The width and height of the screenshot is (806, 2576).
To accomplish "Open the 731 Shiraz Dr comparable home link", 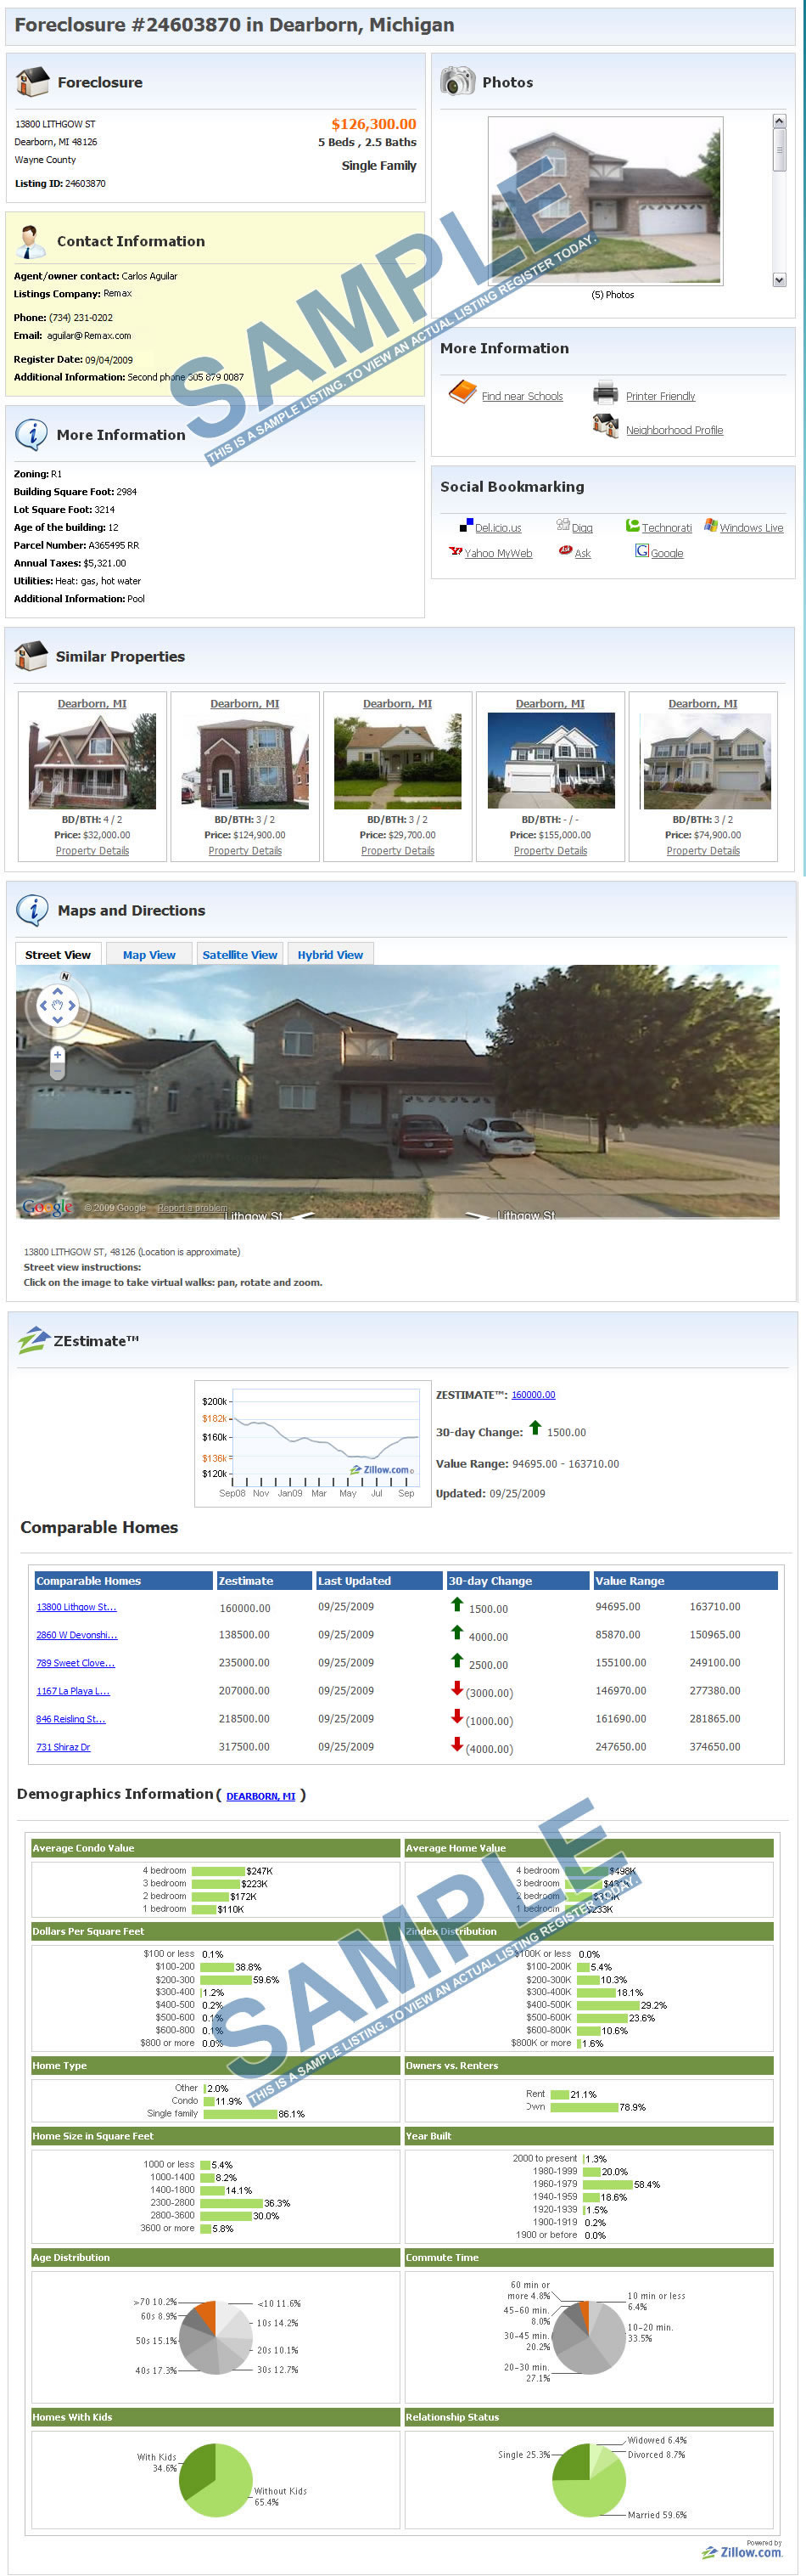I will point(63,1747).
